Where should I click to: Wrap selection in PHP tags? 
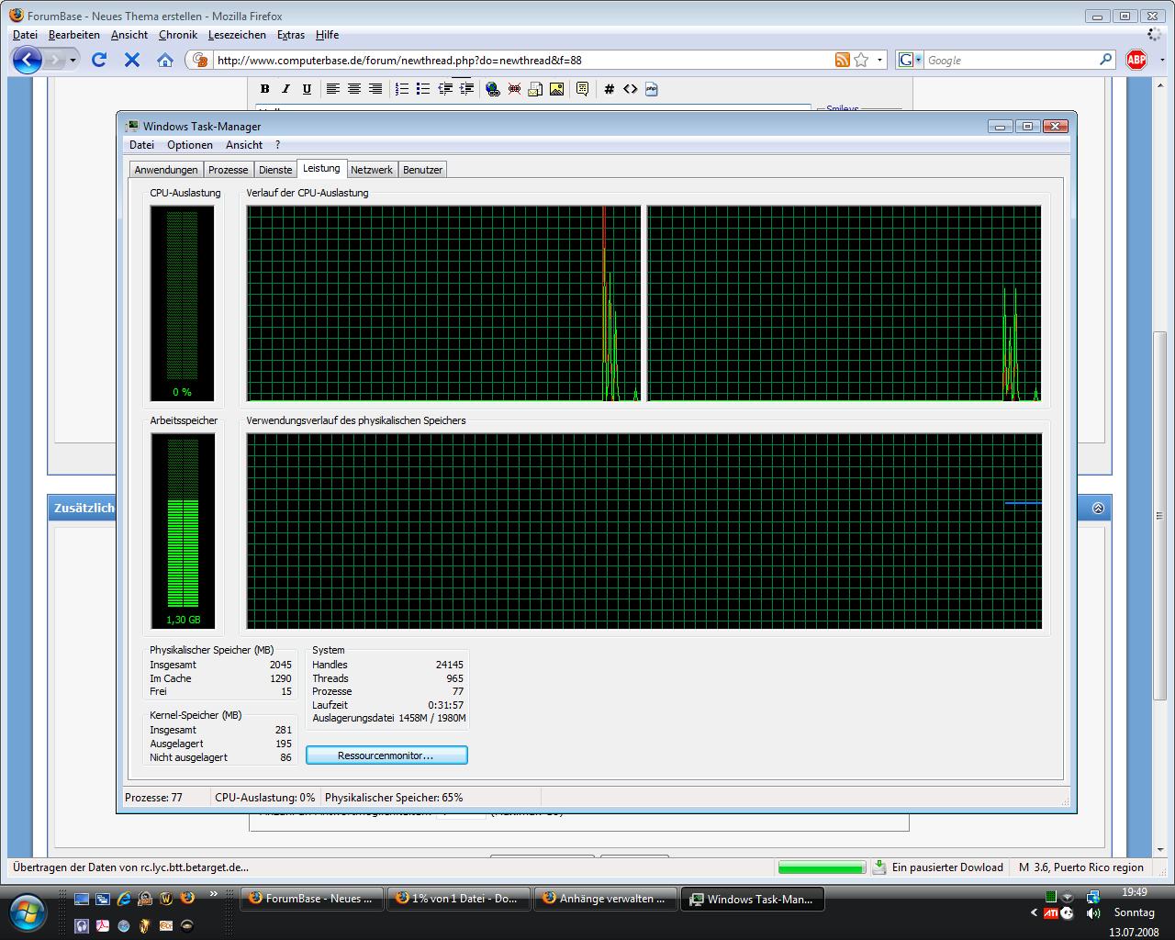pos(651,89)
